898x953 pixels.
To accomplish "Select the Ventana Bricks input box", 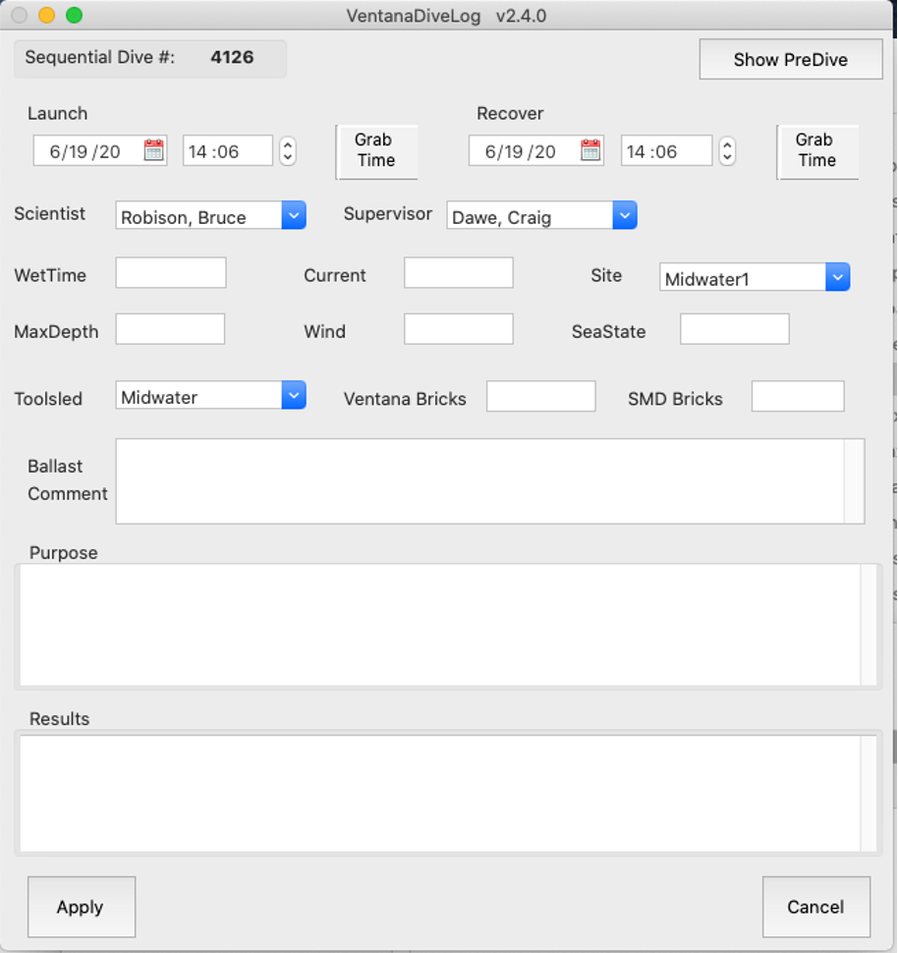I will tap(540, 397).
